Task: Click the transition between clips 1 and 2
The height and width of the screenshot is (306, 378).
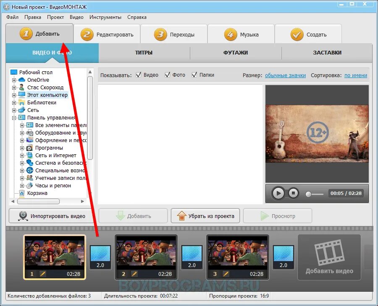Action: coord(100,257)
